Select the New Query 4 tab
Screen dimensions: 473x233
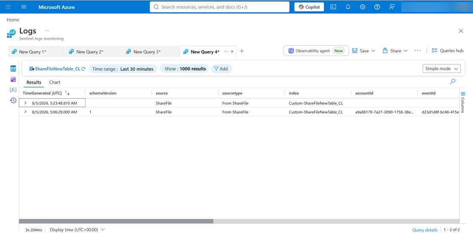205,51
